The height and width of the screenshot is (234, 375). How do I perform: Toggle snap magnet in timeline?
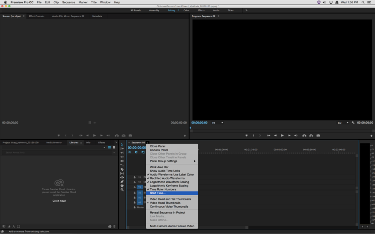click(x=136, y=152)
